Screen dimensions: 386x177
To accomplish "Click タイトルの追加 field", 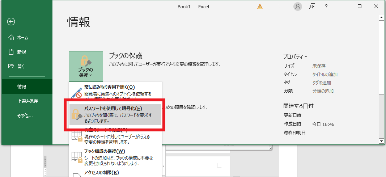I will [325, 74].
